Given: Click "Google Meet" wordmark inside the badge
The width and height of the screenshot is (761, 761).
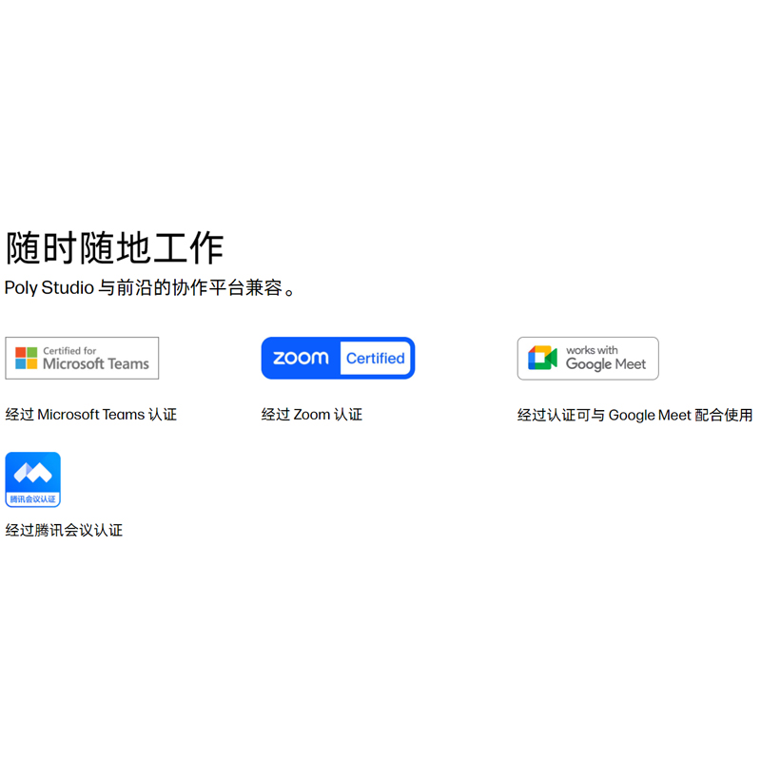Looking at the screenshot, I should [x=606, y=364].
